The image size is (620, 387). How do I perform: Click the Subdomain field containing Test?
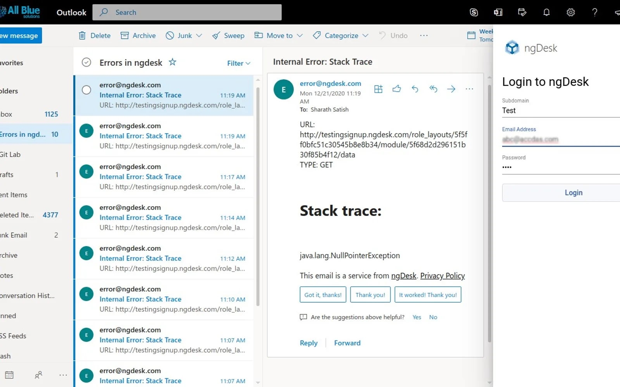pyautogui.click(x=561, y=111)
